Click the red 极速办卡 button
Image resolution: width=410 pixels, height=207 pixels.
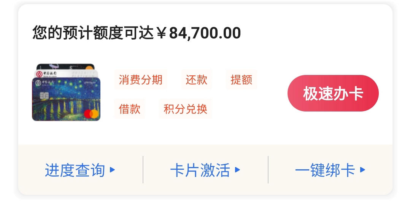333,93
